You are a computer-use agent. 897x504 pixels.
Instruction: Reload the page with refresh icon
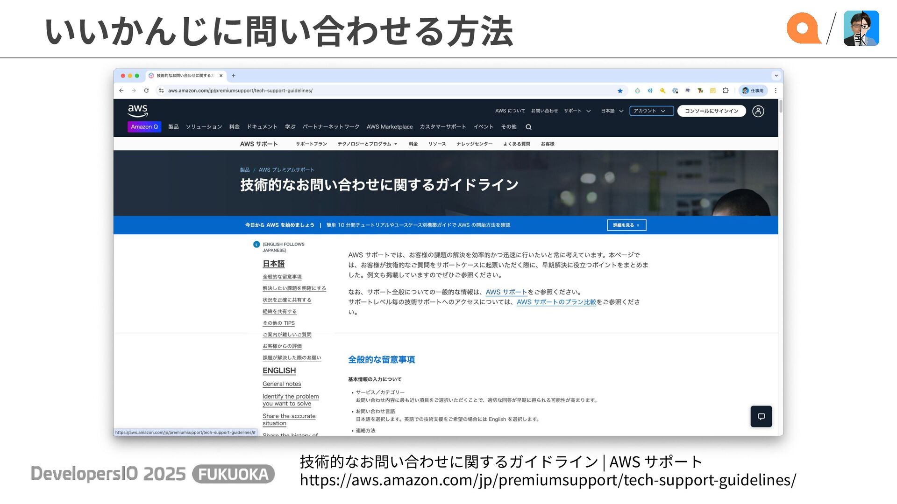click(146, 91)
